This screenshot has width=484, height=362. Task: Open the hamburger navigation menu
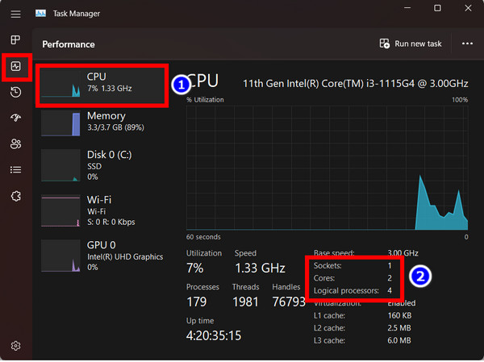pyautogui.click(x=16, y=14)
